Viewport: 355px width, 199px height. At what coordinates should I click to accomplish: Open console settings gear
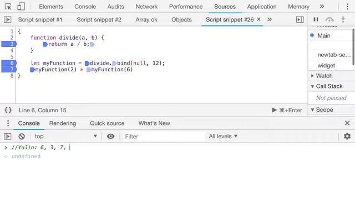pyautogui.click(x=347, y=136)
